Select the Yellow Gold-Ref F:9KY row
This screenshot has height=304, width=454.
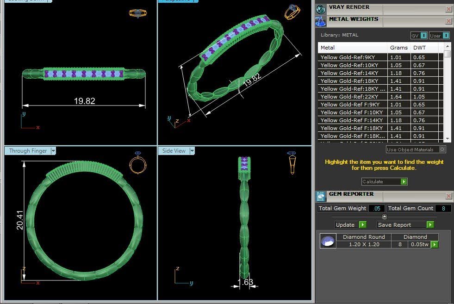[380, 105]
